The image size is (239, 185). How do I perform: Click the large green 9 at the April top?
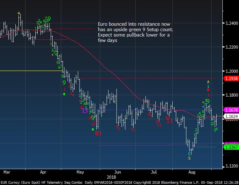pyautogui.click(x=49, y=19)
